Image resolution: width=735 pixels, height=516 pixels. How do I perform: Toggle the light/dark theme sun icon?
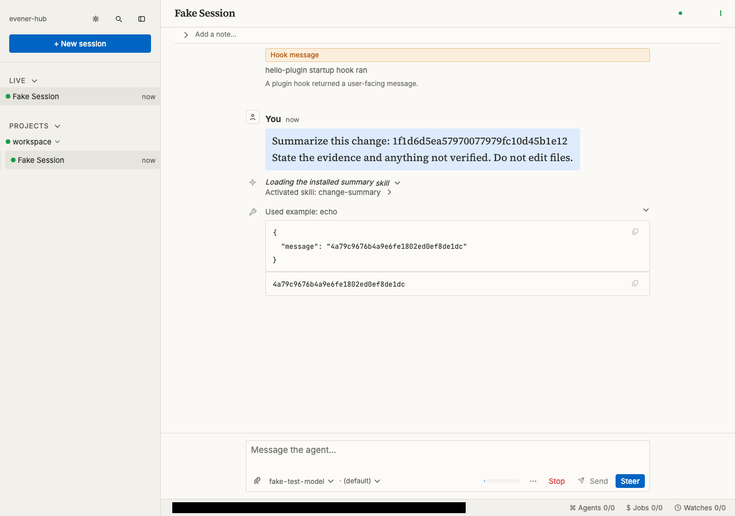(96, 19)
